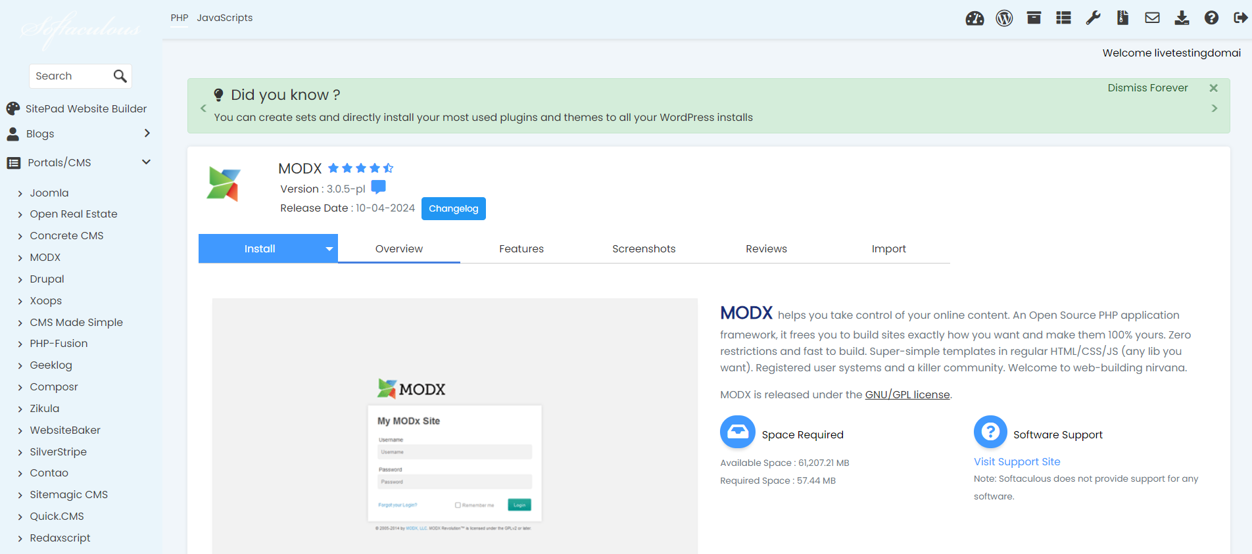Select PHP-Fusion in sidebar
This screenshot has width=1252, height=554.
59,344
